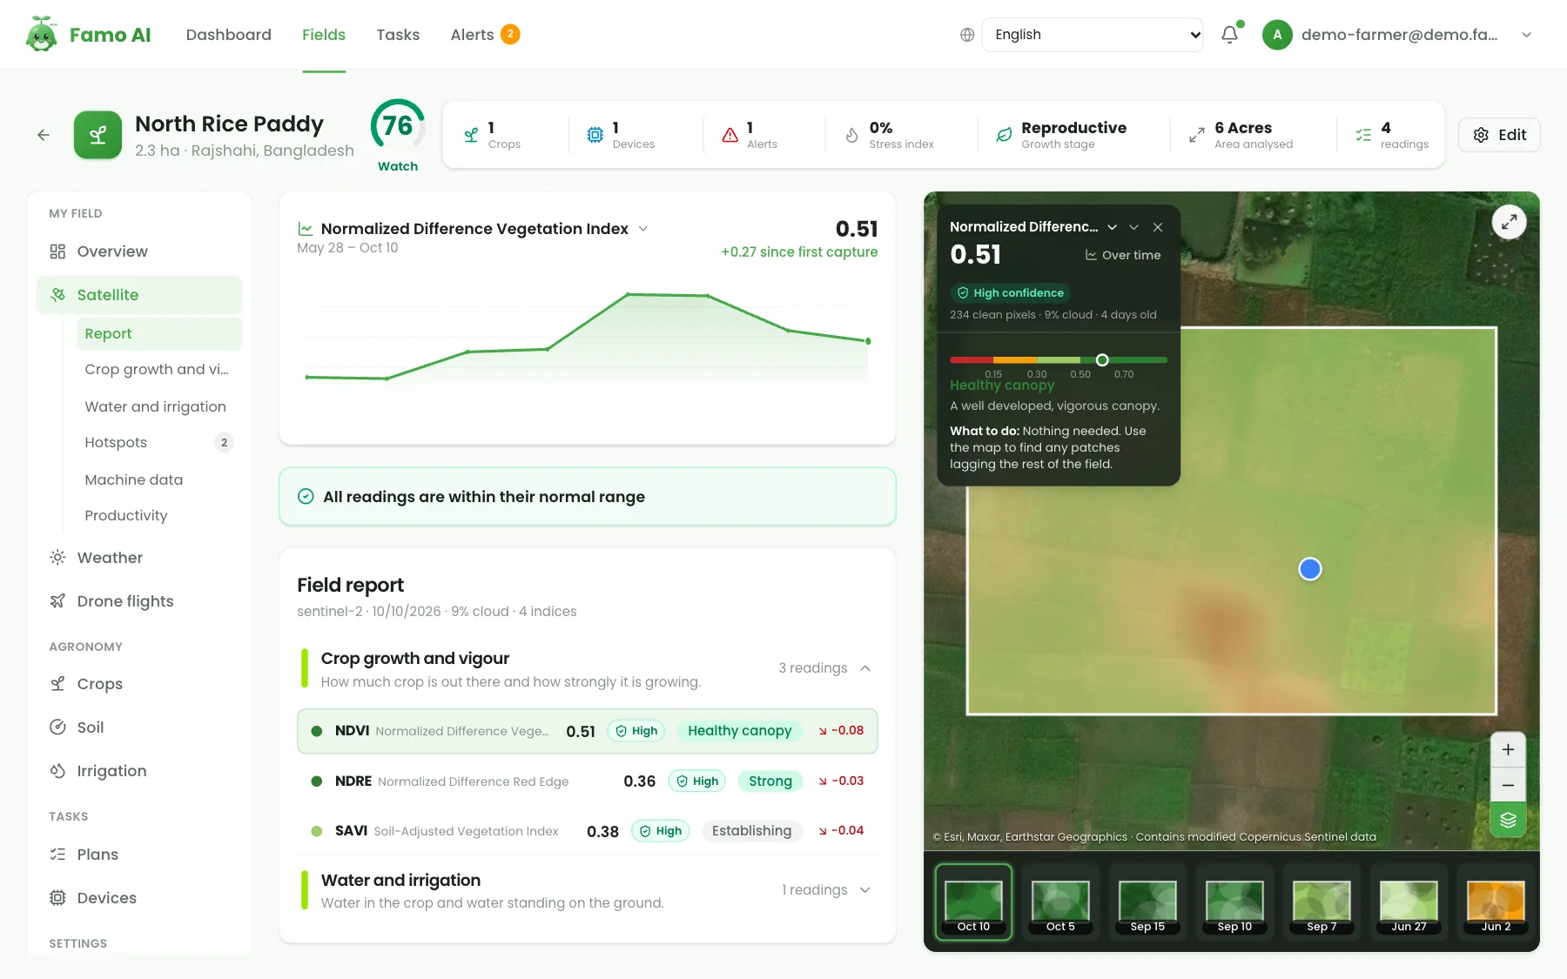Click the Area analysed arrows icon

pyautogui.click(x=1197, y=135)
